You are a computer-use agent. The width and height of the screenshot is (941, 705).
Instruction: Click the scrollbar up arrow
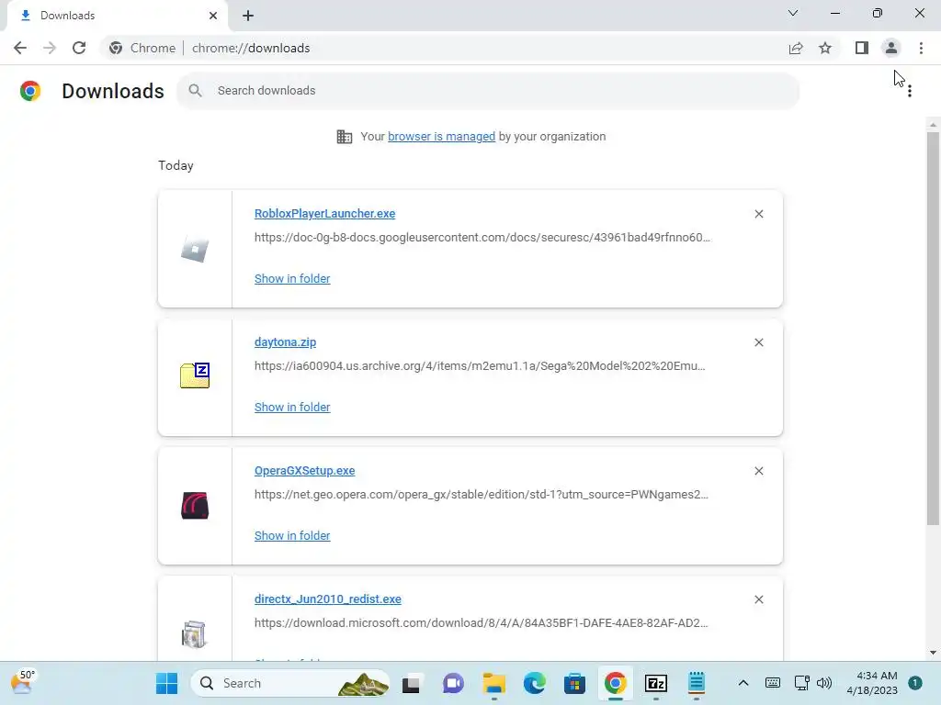[x=932, y=125]
